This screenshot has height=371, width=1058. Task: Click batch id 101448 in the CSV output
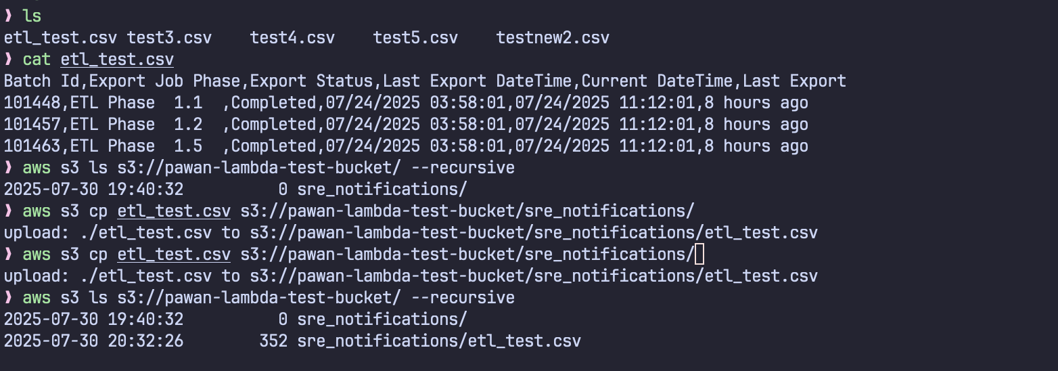(32, 103)
